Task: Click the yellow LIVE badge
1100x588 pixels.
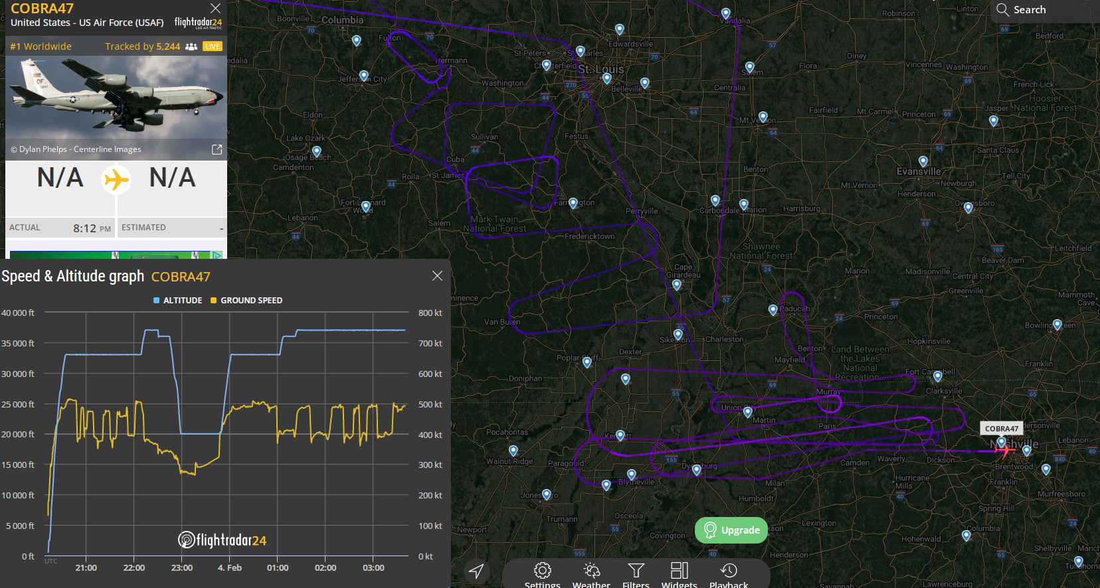Action: pyautogui.click(x=213, y=46)
